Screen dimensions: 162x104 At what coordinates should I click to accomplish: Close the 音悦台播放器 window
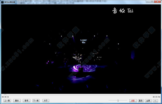point(157,2)
